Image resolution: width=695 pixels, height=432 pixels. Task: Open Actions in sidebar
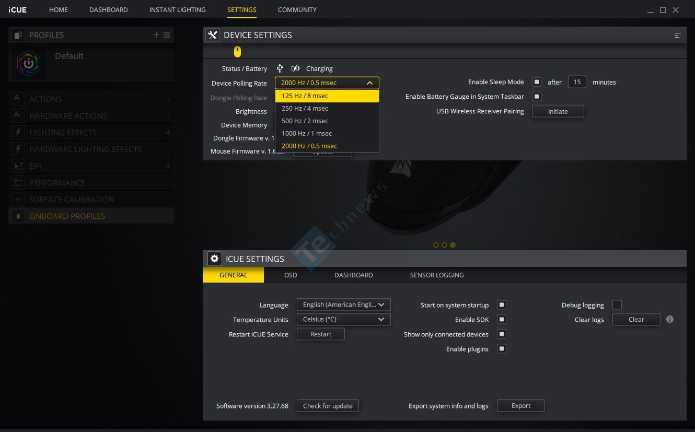pos(91,99)
